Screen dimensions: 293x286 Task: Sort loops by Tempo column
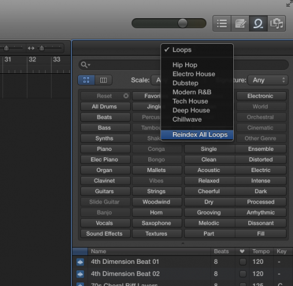tap(261, 251)
